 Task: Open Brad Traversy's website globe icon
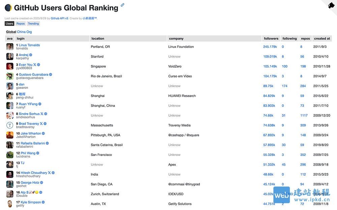45,124
